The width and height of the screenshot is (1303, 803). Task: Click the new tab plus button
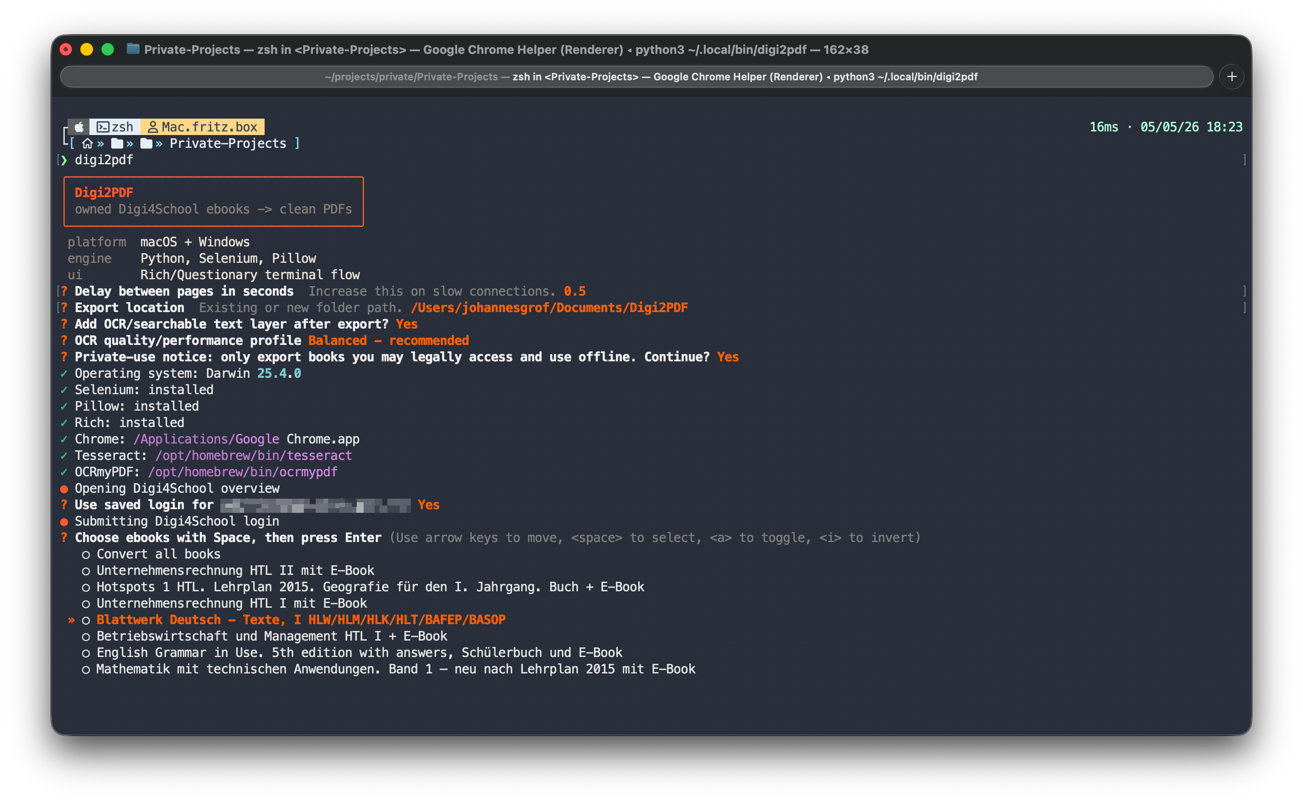pos(1232,77)
